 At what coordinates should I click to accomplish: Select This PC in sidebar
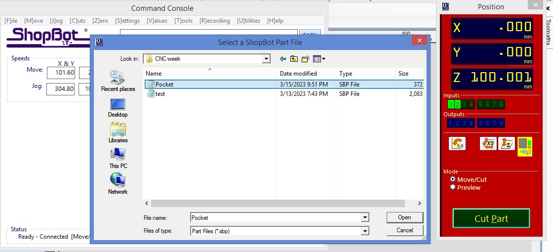click(x=118, y=159)
